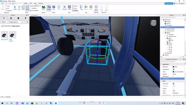Open Toolbox Marketplace tab with bag icon

[x=4, y=18]
